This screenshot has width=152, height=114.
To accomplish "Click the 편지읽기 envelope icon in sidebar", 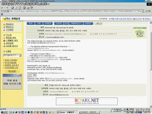I will pyautogui.click(x=4, y=24).
